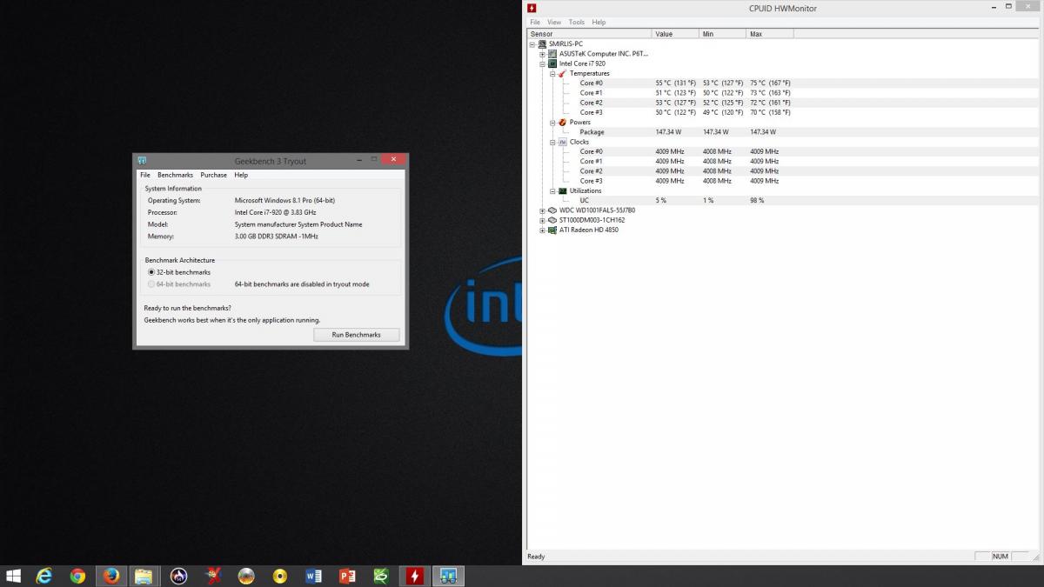Click the NUM indicator in HWMonitor status bar
The image size is (1044, 587).
[1000, 557]
